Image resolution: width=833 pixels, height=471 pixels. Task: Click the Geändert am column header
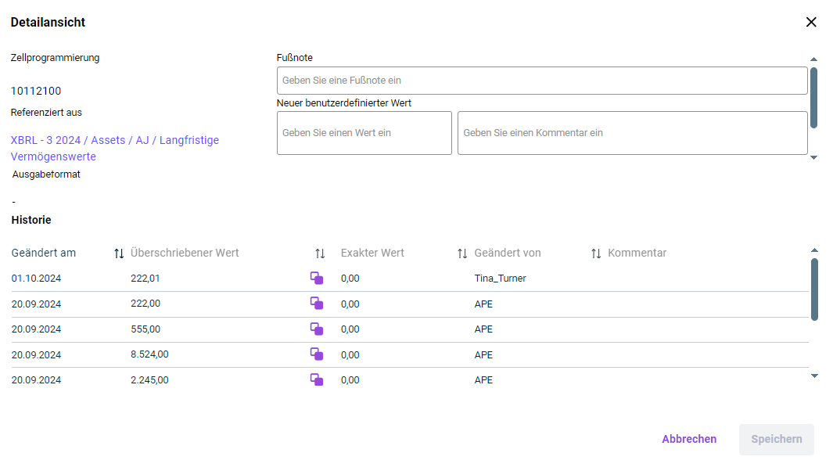[x=44, y=253]
